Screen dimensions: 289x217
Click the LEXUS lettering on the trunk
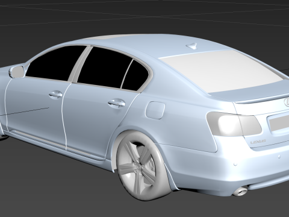(x=258, y=142)
